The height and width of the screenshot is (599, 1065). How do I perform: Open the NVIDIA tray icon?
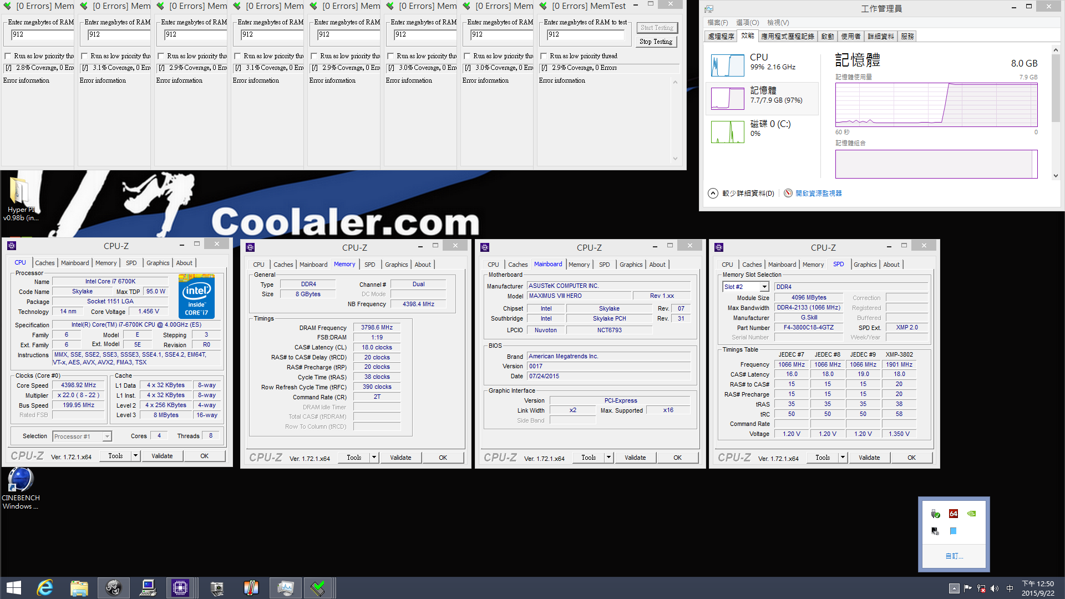[972, 514]
